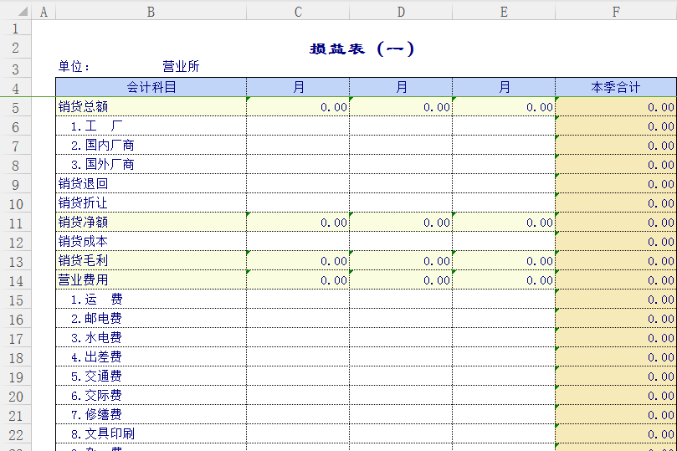Click the 销货毛利 value in column E
Viewport: 677px width, 451px height.
(x=503, y=261)
